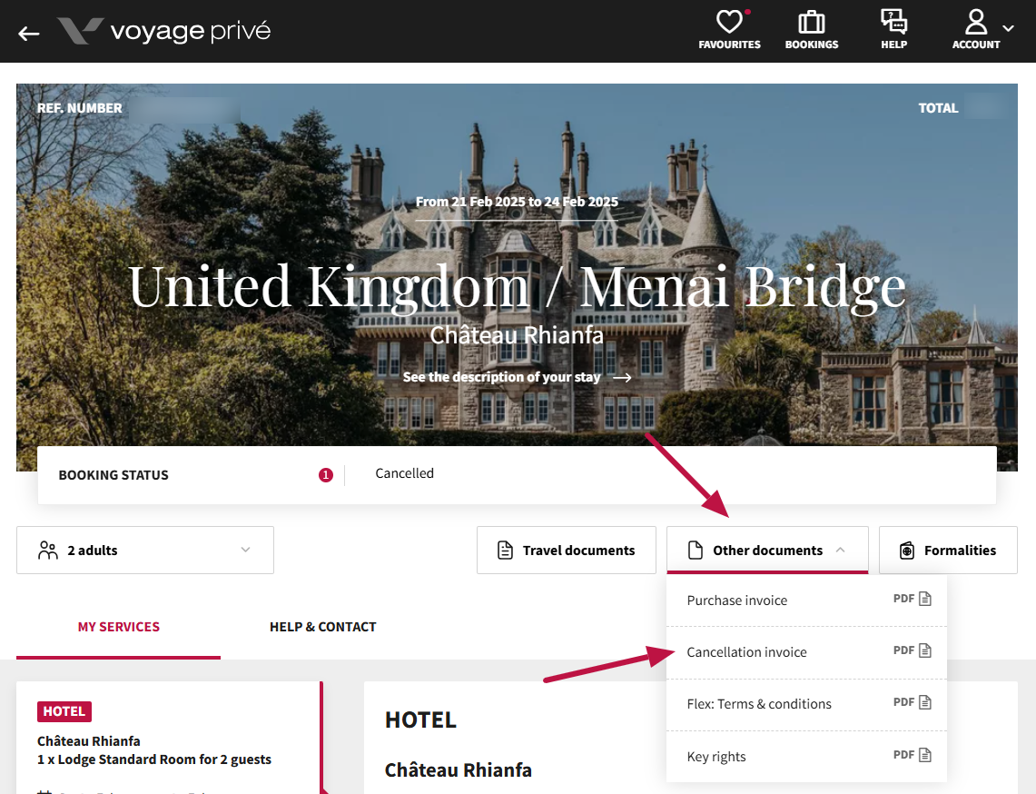Click the Travel documents page icon
Screen dimensions: 1036x794
click(505, 550)
